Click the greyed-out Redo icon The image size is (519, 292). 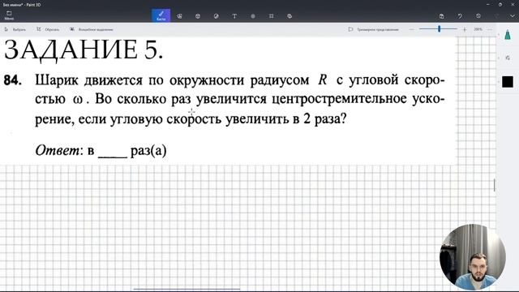pyautogui.click(x=496, y=16)
